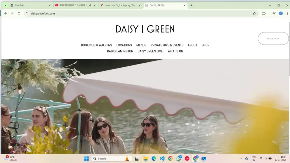Screen dimensions: 290x163
Task: Open the Windows Start menu
Action: tap(86, 158)
